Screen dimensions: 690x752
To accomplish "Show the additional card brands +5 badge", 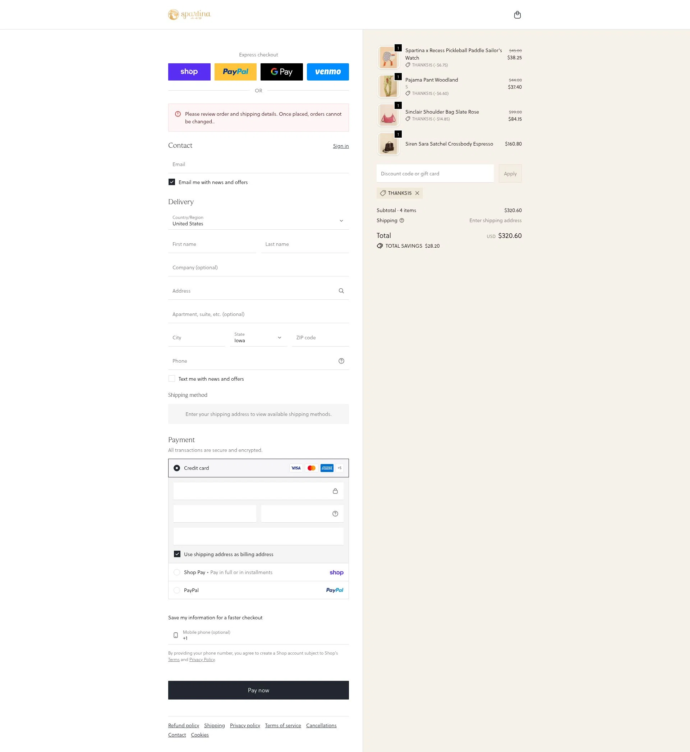I will (339, 468).
